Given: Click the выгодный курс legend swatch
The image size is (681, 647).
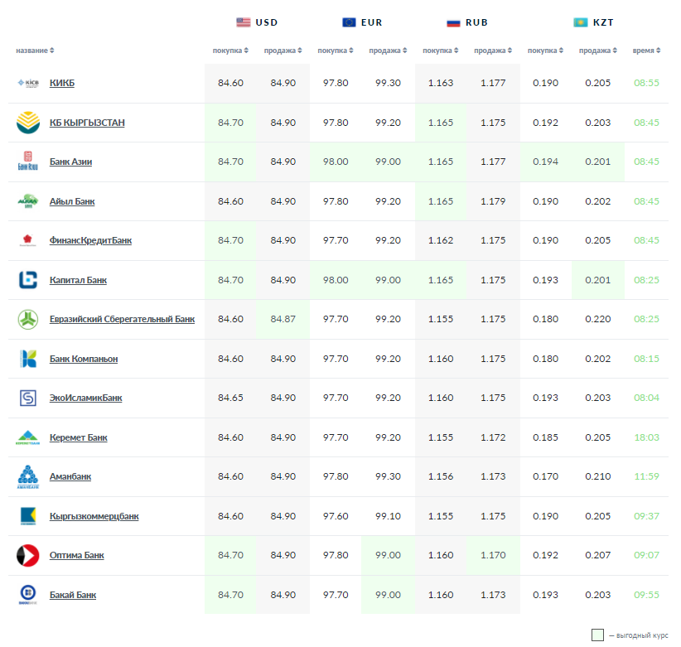Looking at the screenshot, I should (597, 635).
